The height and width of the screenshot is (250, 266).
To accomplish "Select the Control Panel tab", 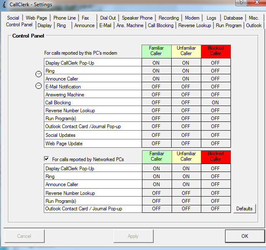I will [19, 25].
